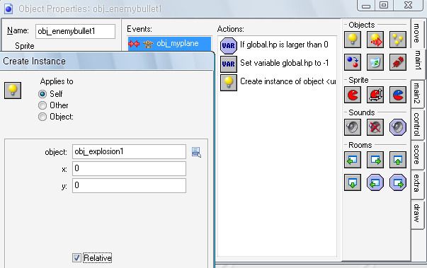427x268 pixels.
Task: Maximize the Object Properties window
Action: (x=384, y=5)
